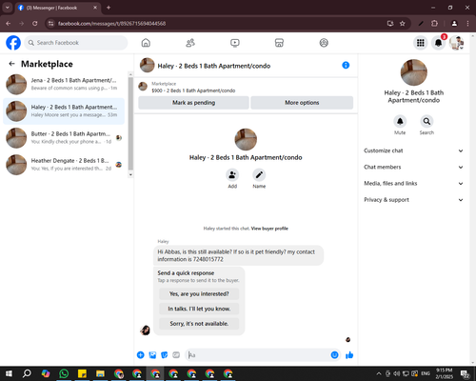
Task: Choose a GIF in composer
Action: pyautogui.click(x=176, y=355)
